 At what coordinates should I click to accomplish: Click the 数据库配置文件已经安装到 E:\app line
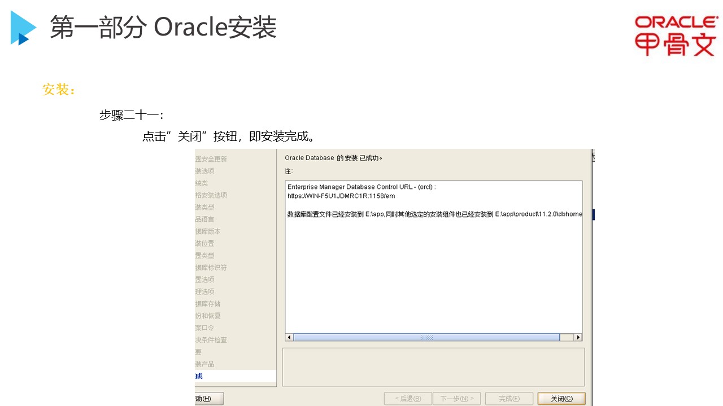coord(434,214)
